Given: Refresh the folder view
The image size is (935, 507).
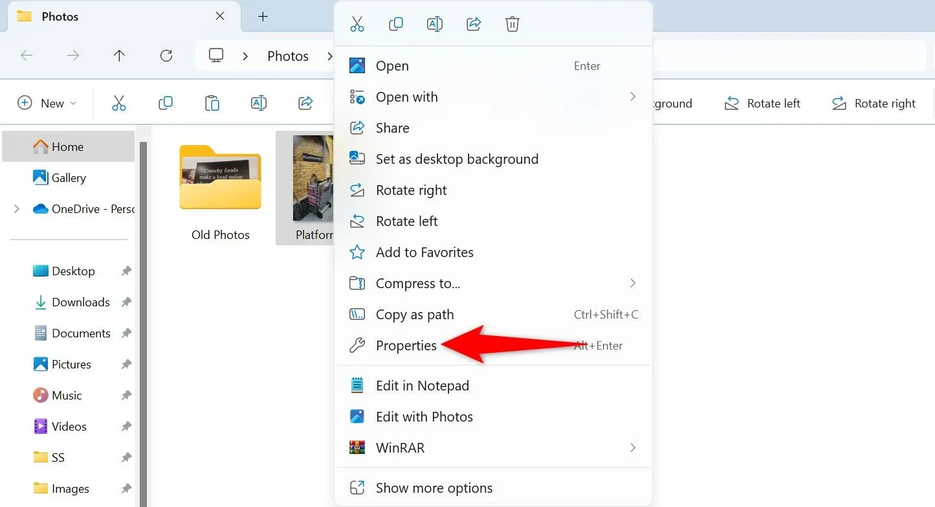Looking at the screenshot, I should pyautogui.click(x=166, y=56).
